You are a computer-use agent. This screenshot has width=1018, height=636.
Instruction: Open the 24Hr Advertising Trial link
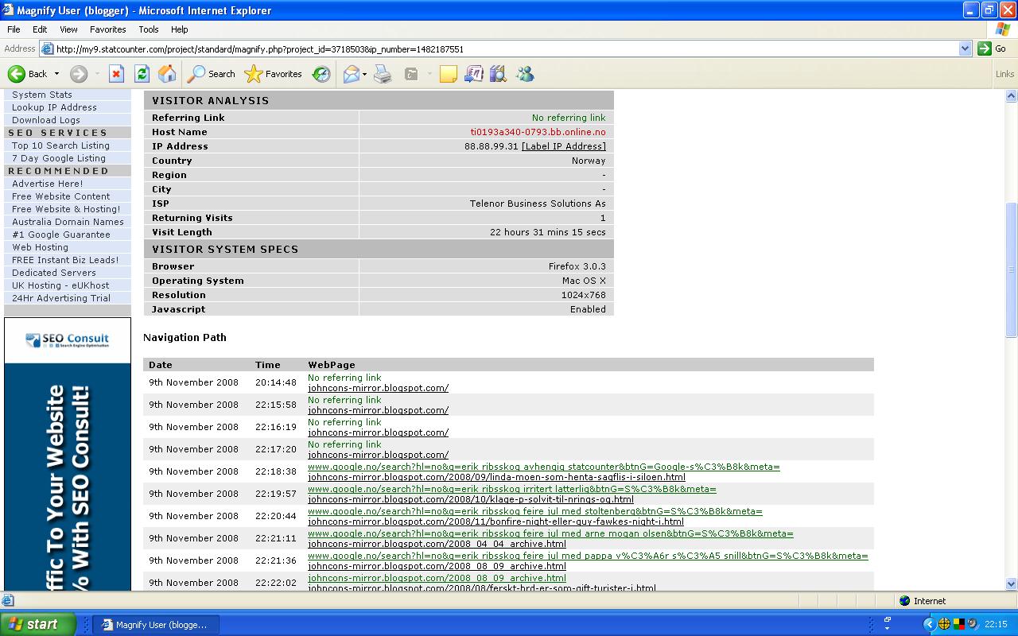click(61, 298)
